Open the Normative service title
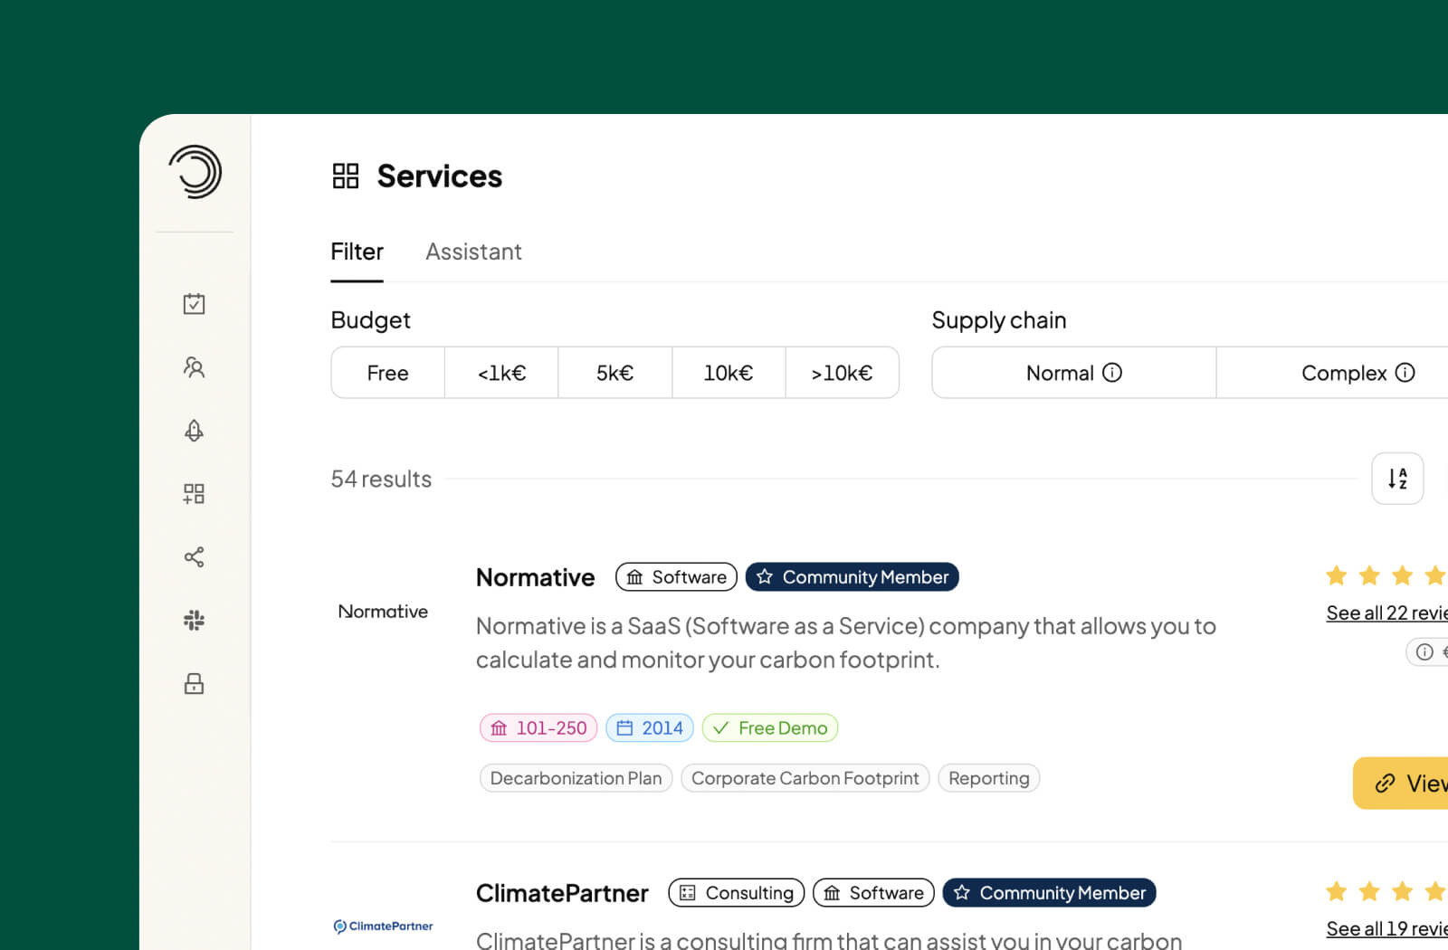The image size is (1448, 950). point(536,577)
